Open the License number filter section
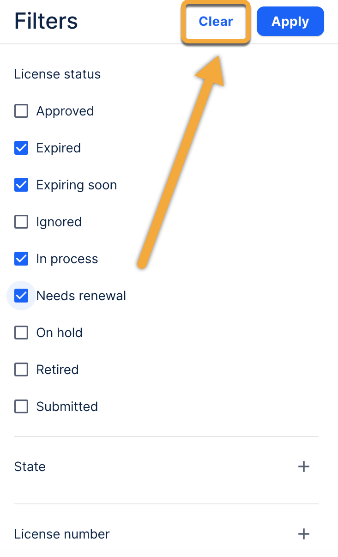The width and height of the screenshot is (338, 557). point(62,534)
